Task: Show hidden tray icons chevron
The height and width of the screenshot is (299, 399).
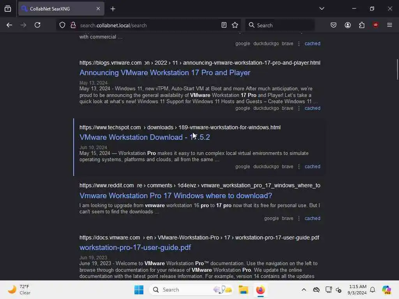Action: [304, 290]
